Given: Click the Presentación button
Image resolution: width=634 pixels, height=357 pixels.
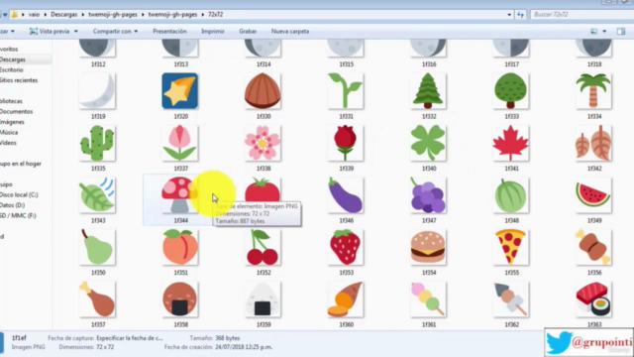Looking at the screenshot, I should click(169, 31).
